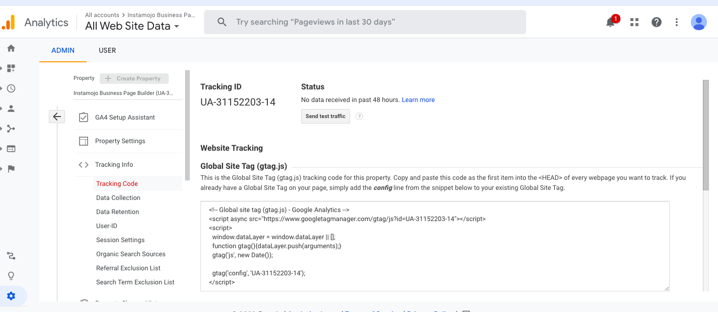Open the Customization dashboard icon
Image resolution: width=718 pixels, height=312 pixels.
coord(11,68)
